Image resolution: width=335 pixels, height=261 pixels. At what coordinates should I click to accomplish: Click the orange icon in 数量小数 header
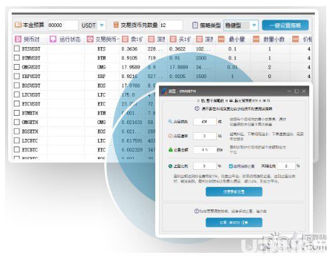(x=256, y=39)
